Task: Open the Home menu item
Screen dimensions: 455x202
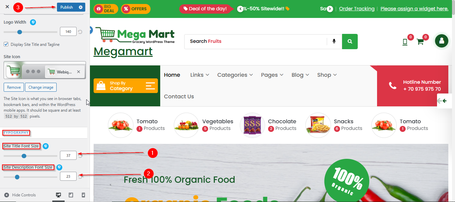Action: (x=172, y=75)
